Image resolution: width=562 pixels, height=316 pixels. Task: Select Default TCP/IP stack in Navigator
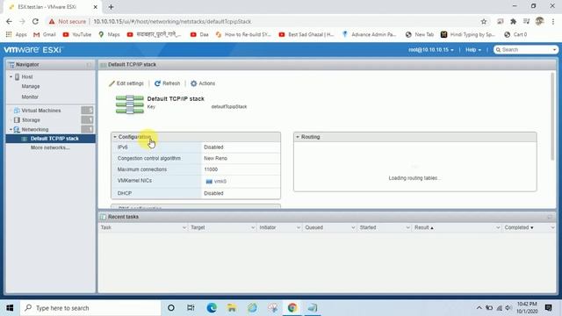coord(51,139)
